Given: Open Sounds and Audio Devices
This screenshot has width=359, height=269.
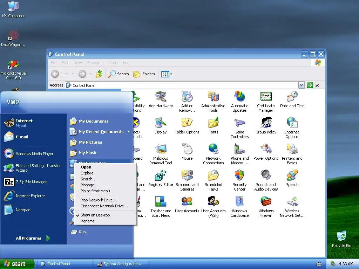Looking at the screenshot, I should tap(266, 180).
